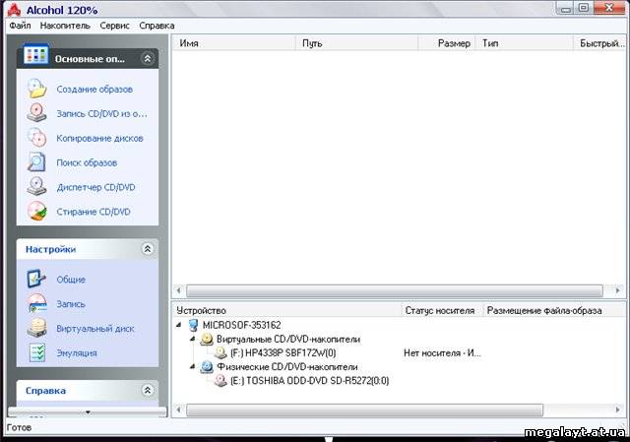630x442 pixels.
Task: Click the (F:) virtual drive icon
Action: click(220, 352)
